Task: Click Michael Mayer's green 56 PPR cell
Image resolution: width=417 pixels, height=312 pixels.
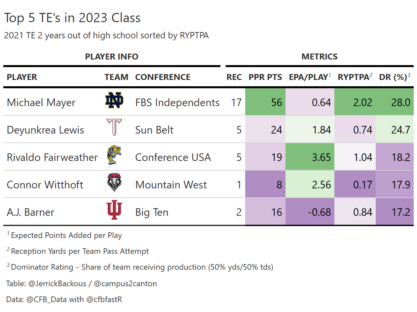Action: [265, 102]
